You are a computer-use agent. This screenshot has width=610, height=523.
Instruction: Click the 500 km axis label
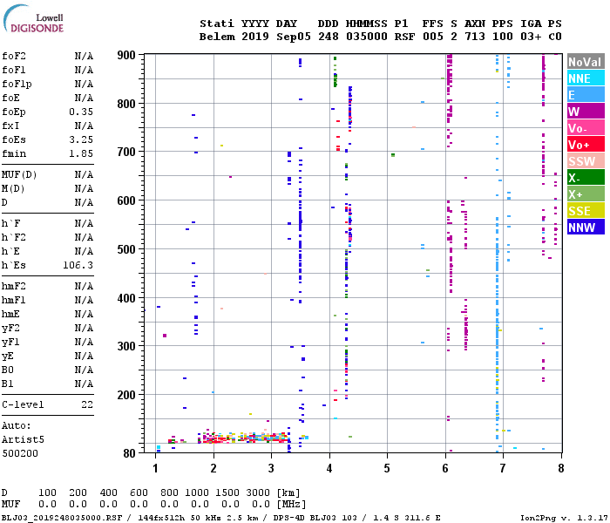tap(126, 249)
